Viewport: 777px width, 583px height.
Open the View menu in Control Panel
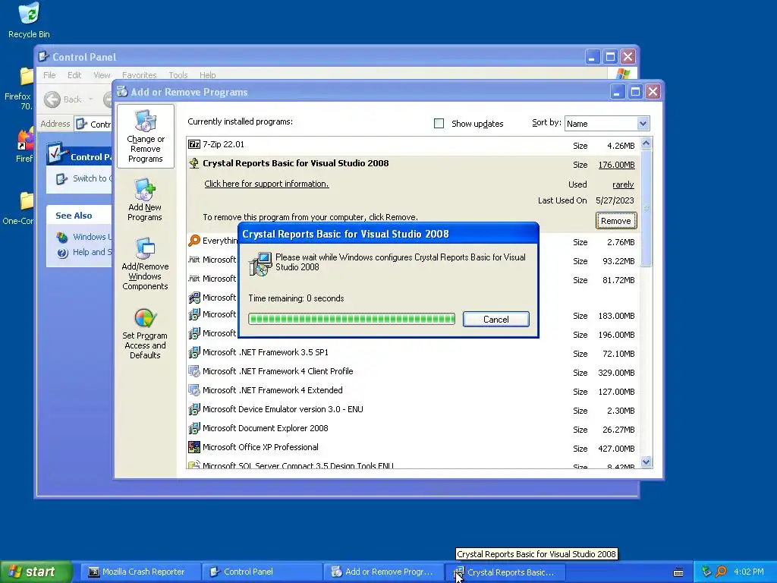pyautogui.click(x=102, y=75)
